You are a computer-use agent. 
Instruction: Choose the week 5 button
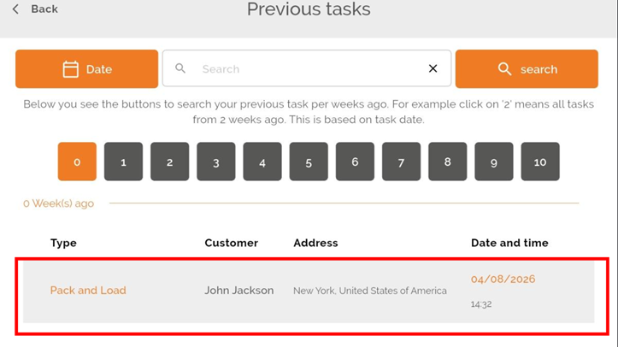309,162
